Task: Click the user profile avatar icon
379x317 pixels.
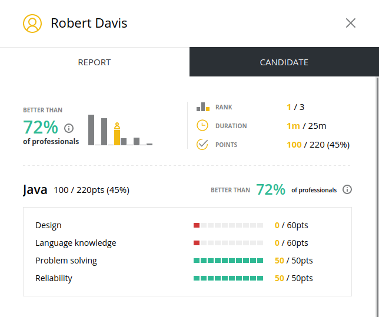Action: point(32,24)
